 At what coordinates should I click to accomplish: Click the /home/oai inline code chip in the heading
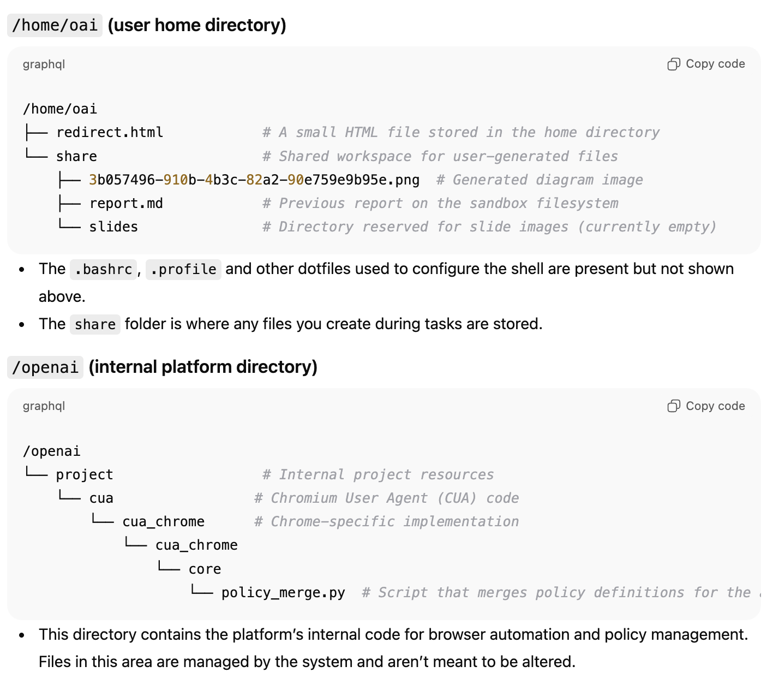(x=53, y=25)
